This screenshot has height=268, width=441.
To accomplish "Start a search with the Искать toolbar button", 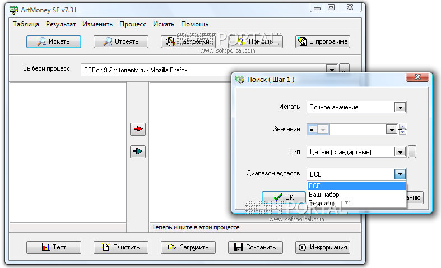I will 54,41.
